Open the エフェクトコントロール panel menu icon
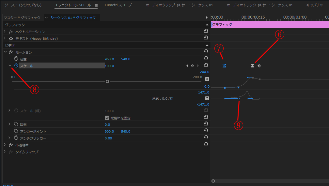The width and height of the screenshot is (329, 186). (x=96, y=6)
